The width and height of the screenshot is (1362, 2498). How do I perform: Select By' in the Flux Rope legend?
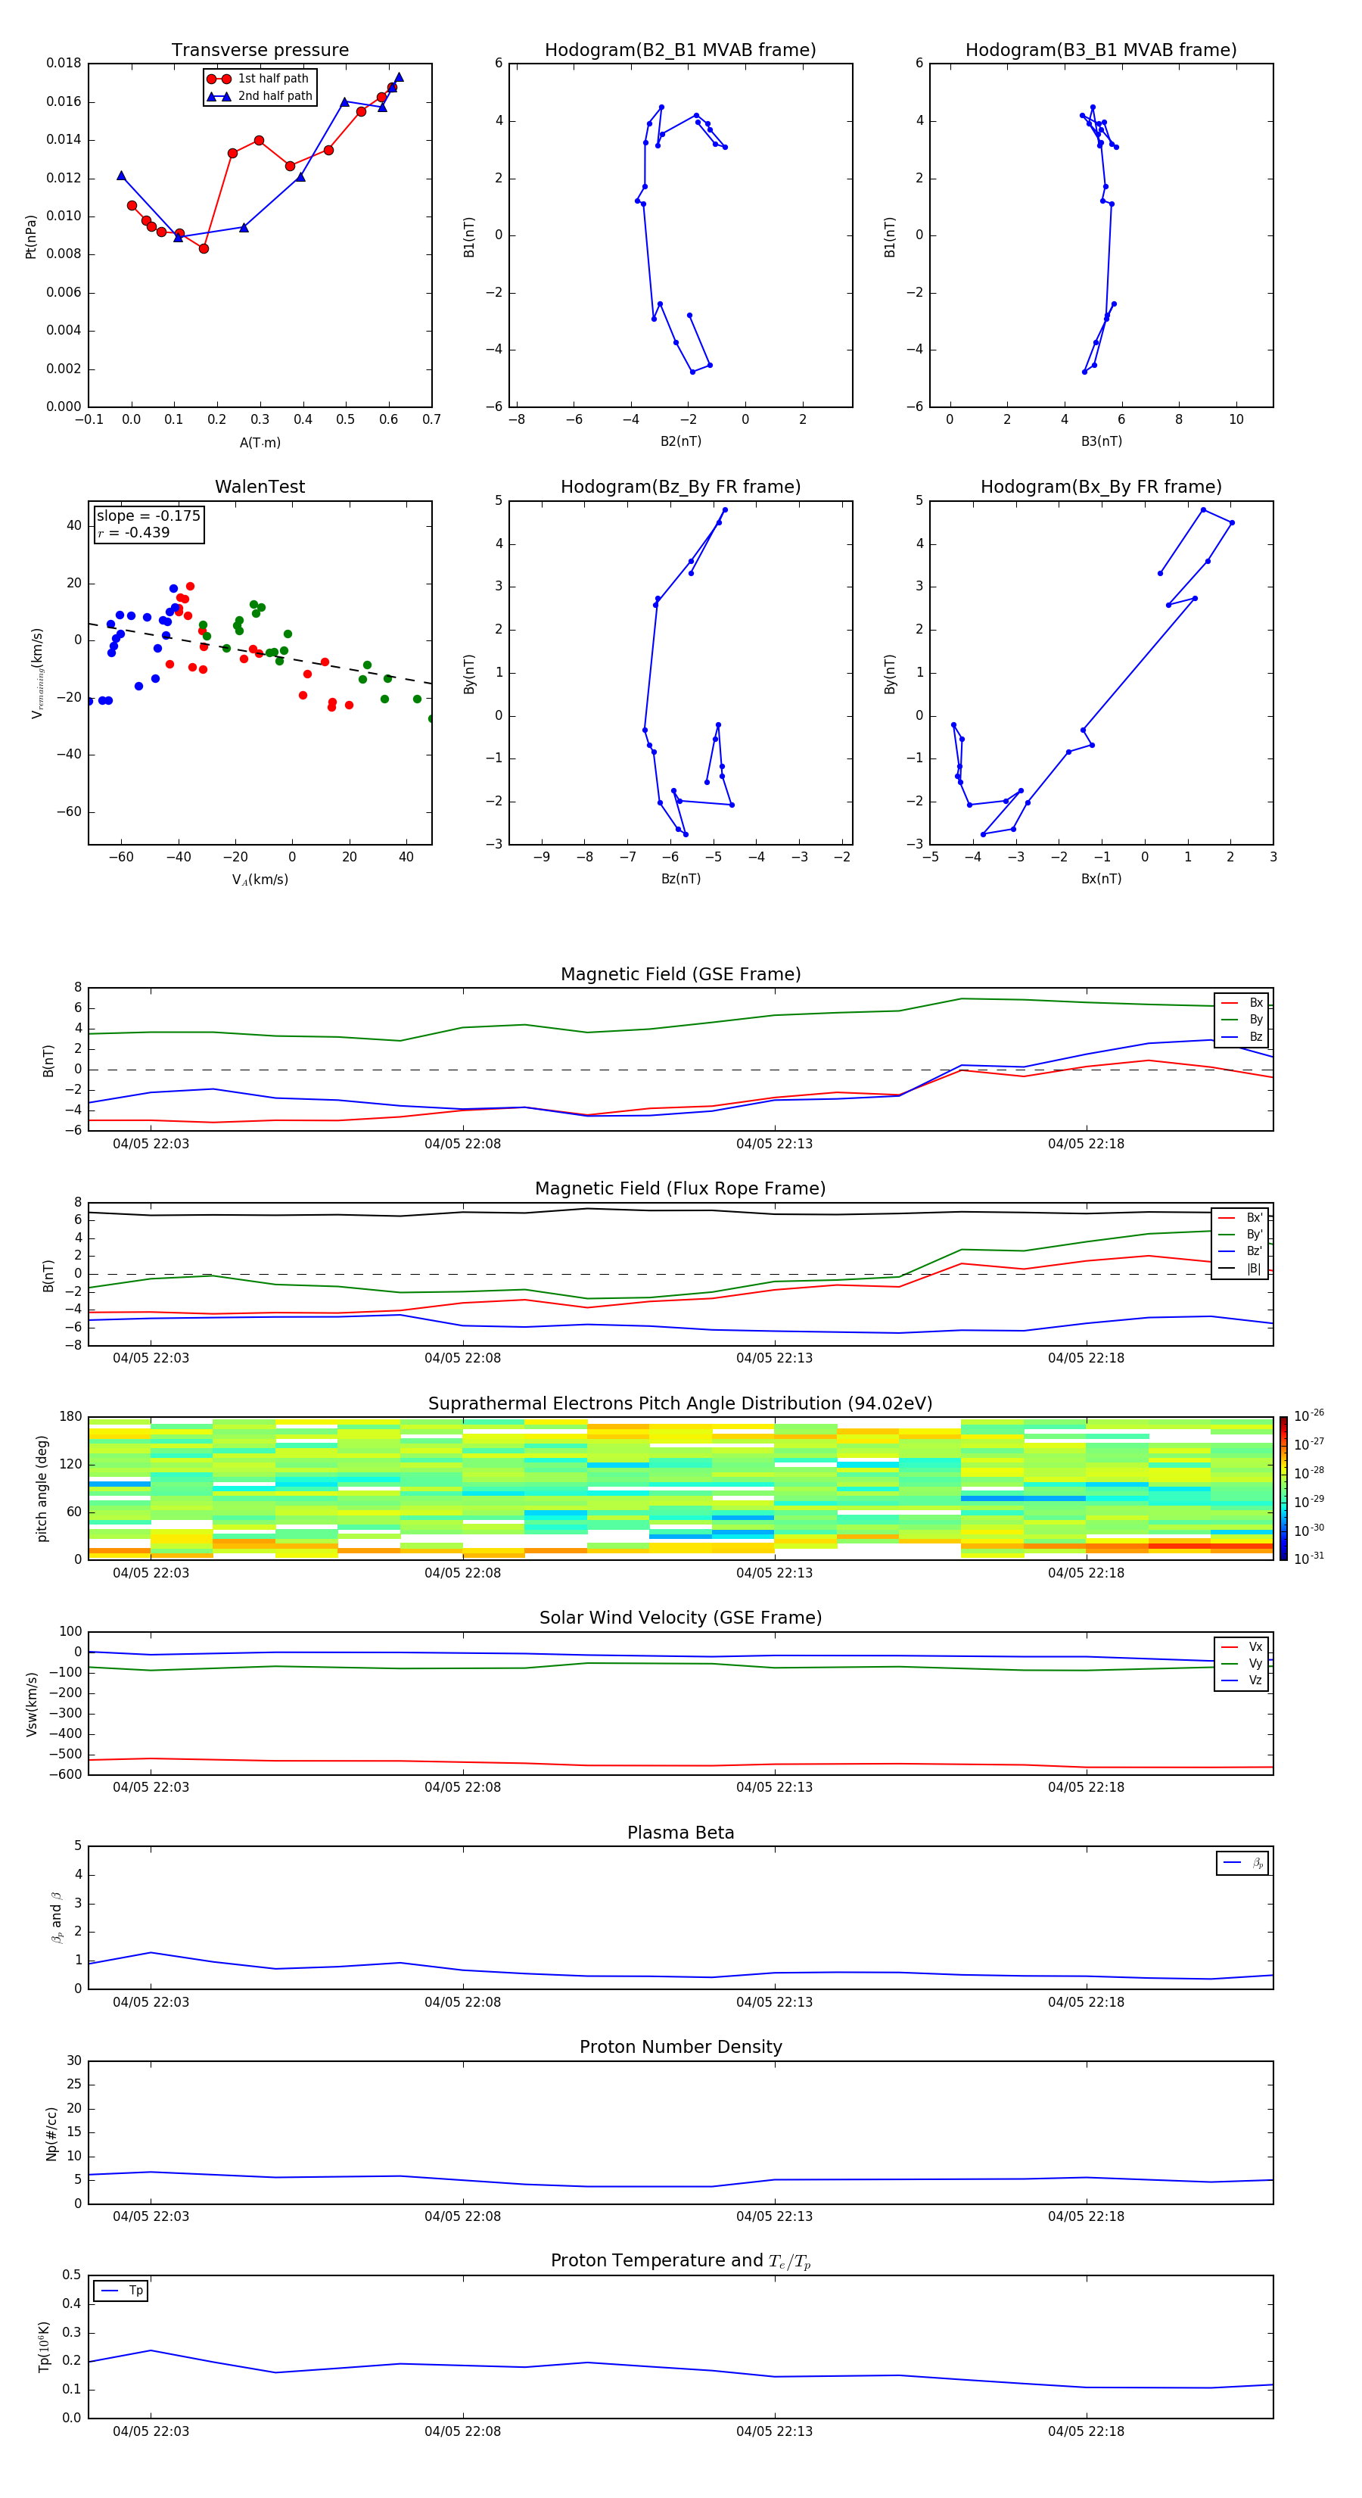click(x=1240, y=1235)
